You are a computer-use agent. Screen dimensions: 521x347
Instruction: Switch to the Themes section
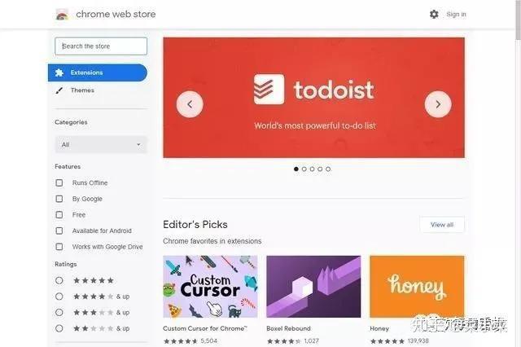pyautogui.click(x=82, y=90)
